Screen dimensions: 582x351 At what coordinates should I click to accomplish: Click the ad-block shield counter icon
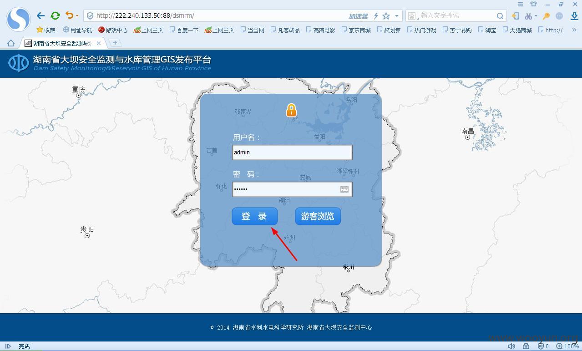tap(543, 346)
